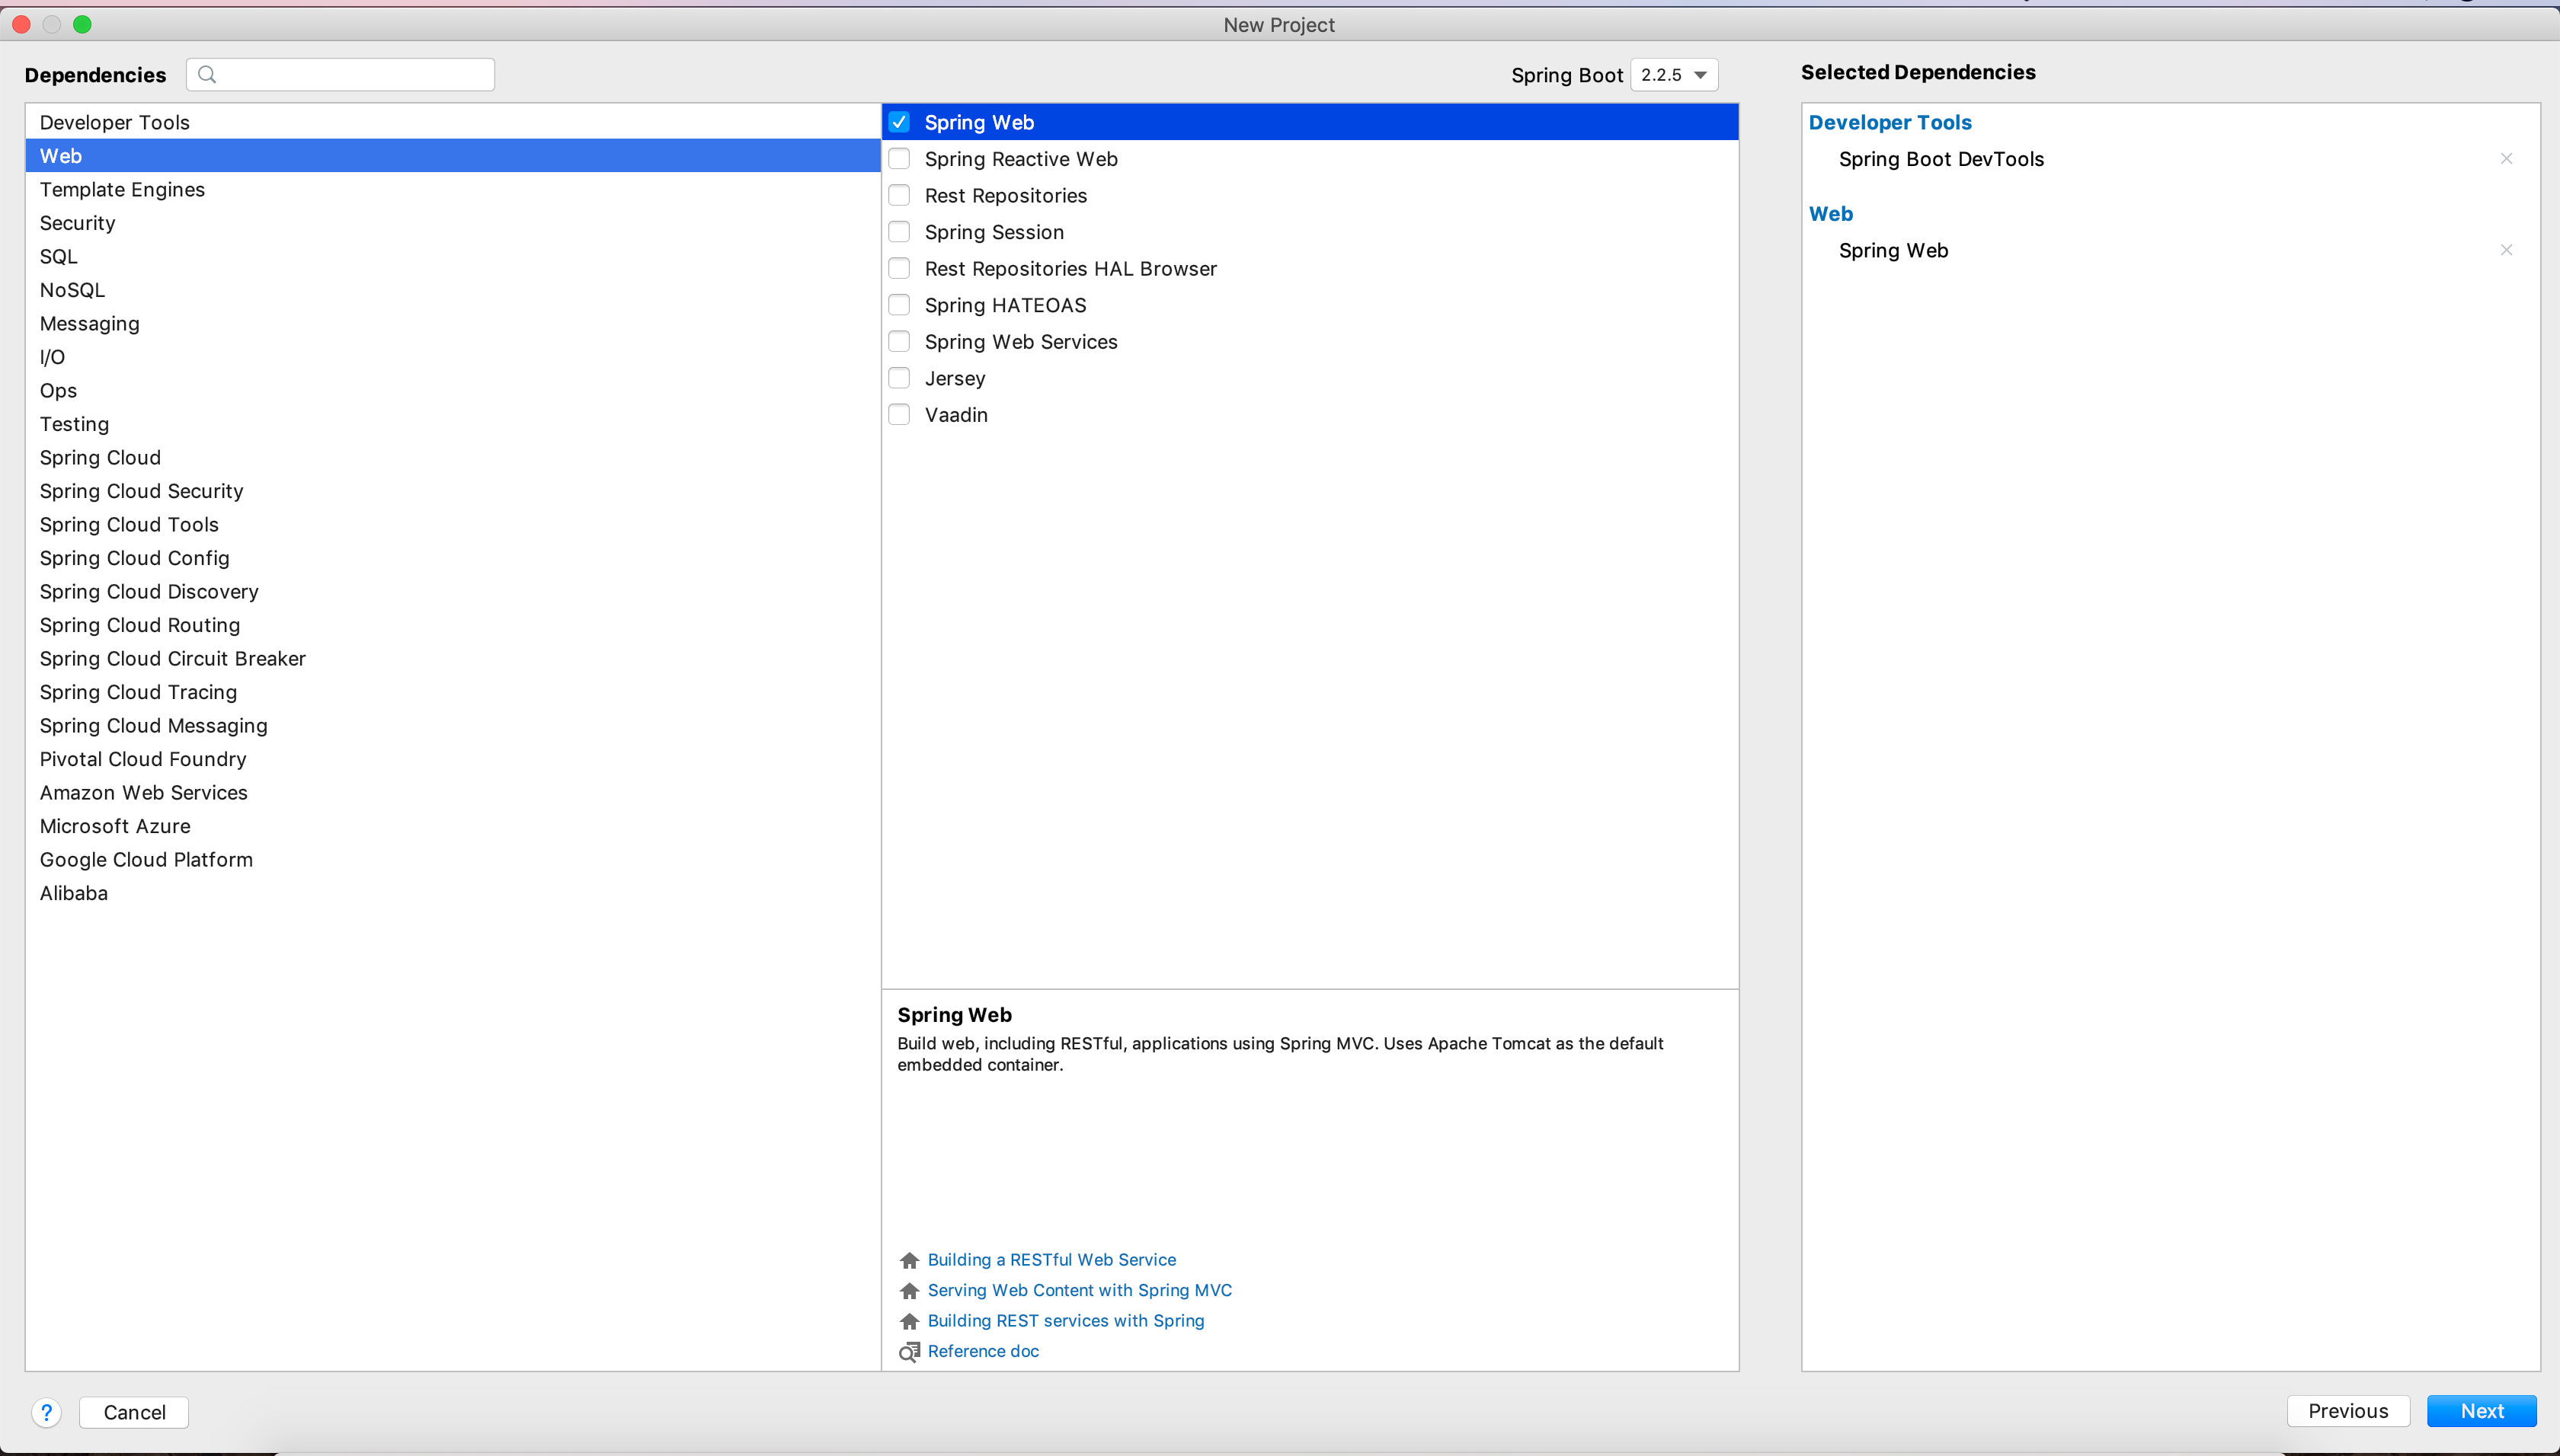The height and width of the screenshot is (1456, 2560).
Task: Select Spring Web in Selected Dependencies
Action: tap(1893, 250)
